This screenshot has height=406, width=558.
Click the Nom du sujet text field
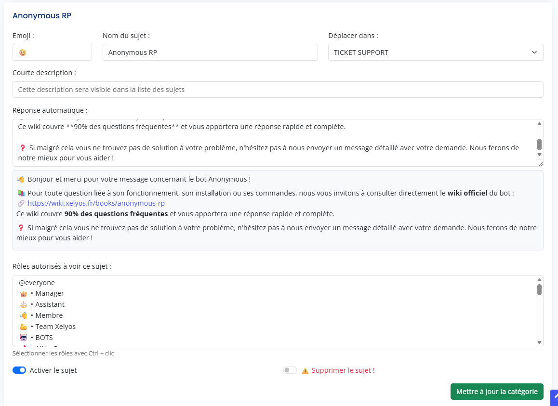tap(210, 52)
